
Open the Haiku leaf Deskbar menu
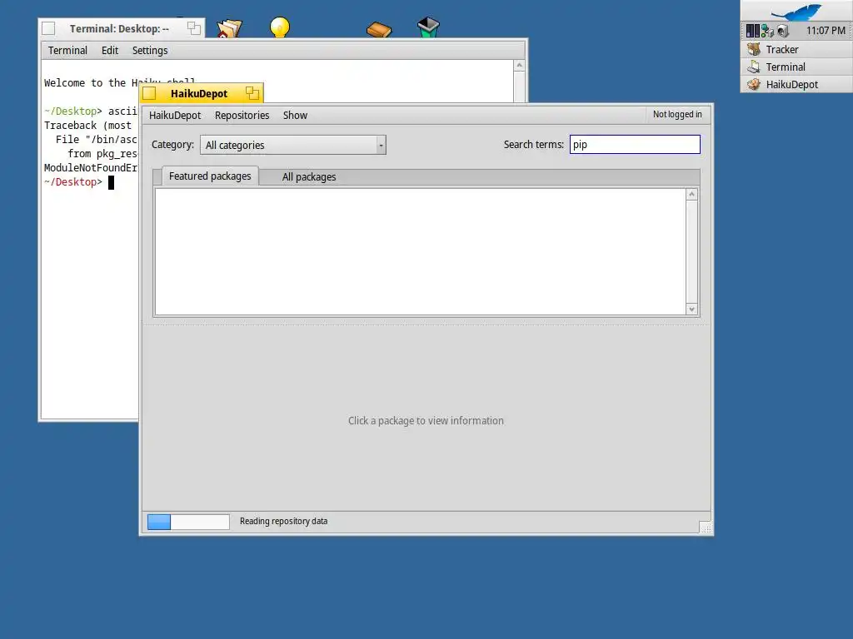coord(796,11)
